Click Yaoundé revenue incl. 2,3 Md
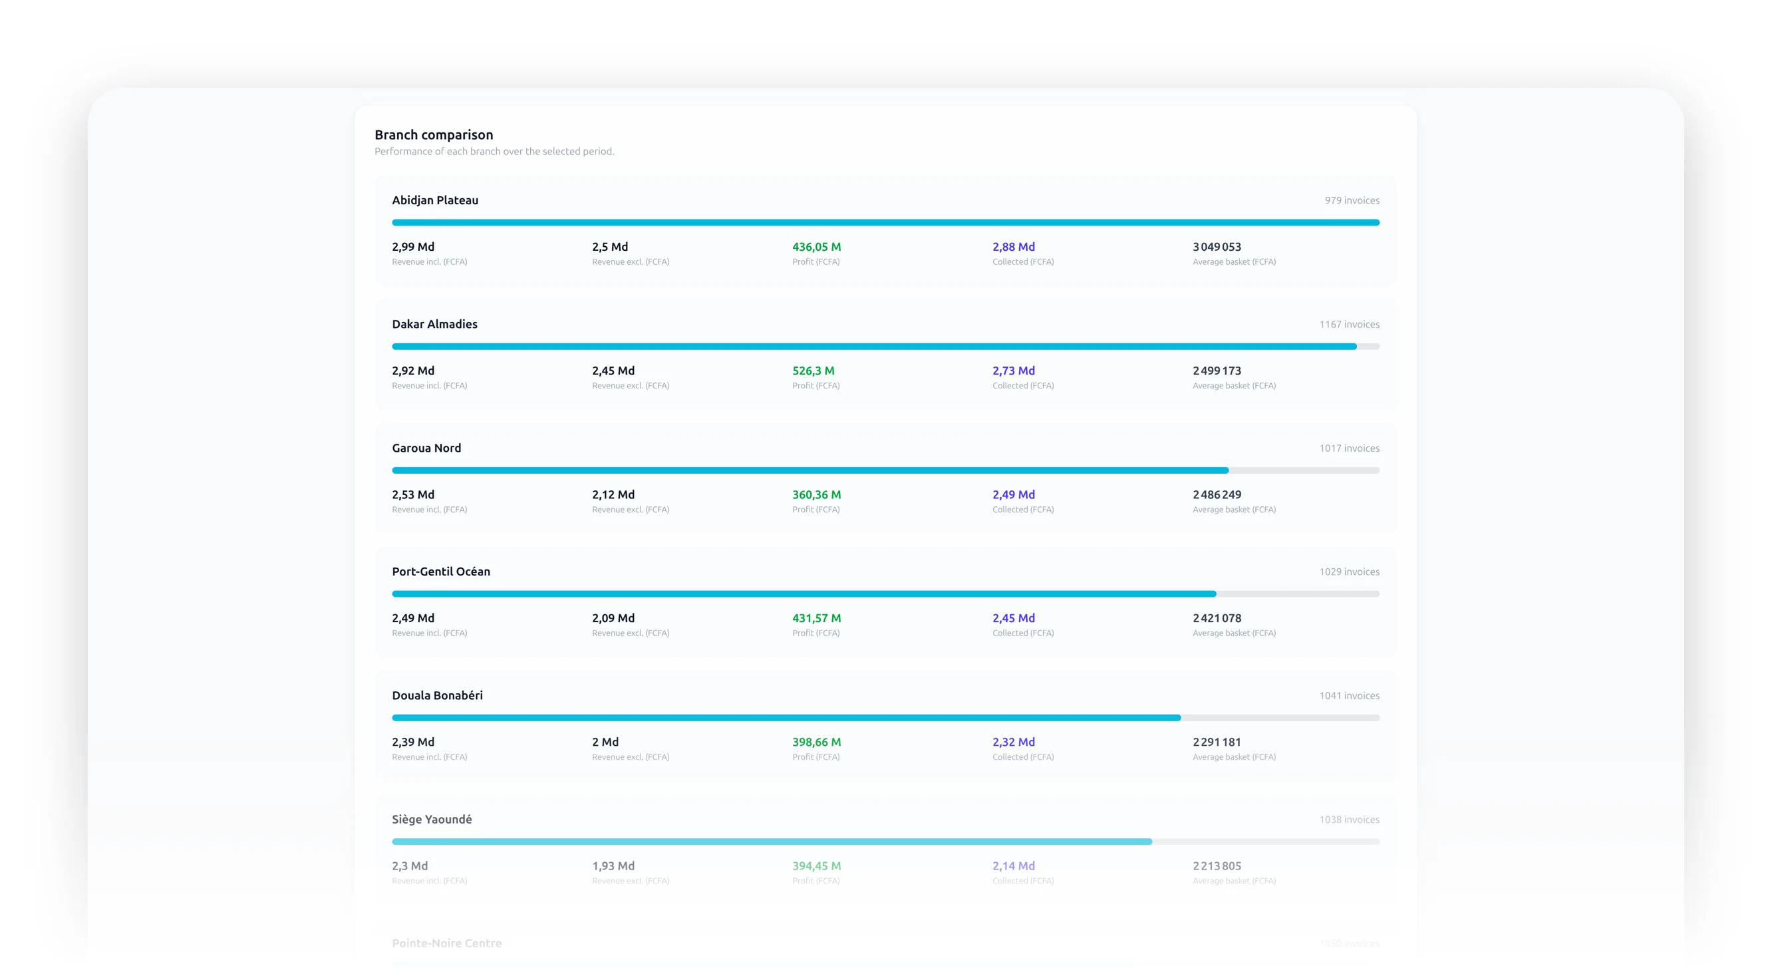Viewport: 1772px width, 970px height. pos(409,866)
